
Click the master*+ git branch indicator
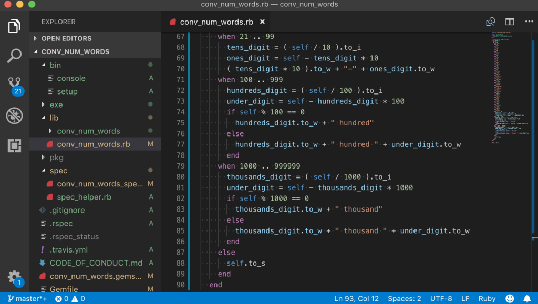27,299
